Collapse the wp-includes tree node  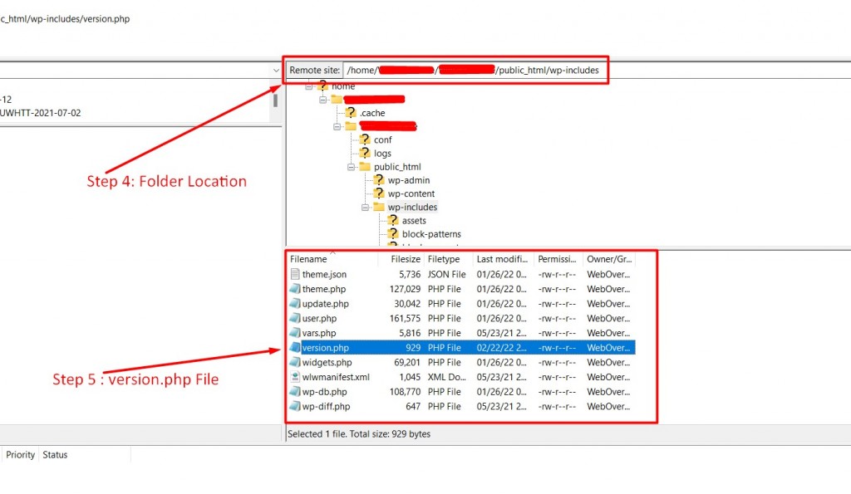click(366, 208)
